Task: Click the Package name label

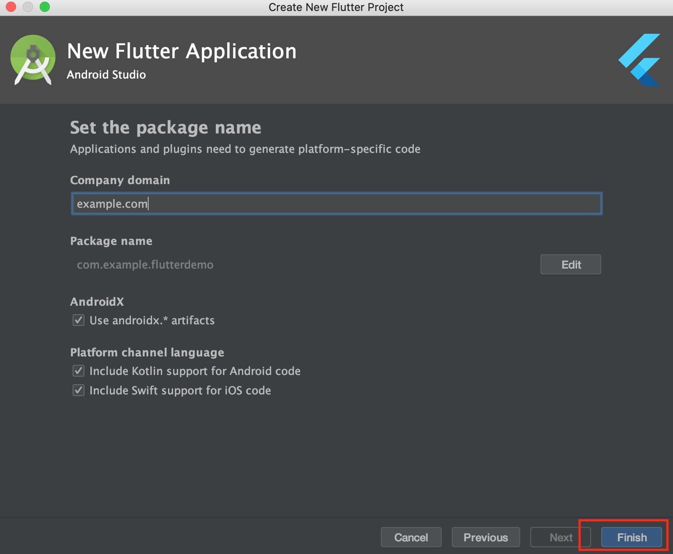Action: coord(111,241)
